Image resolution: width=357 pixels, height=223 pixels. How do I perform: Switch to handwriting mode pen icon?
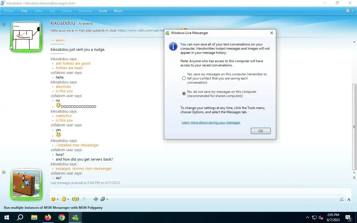pyautogui.click(x=342, y=199)
